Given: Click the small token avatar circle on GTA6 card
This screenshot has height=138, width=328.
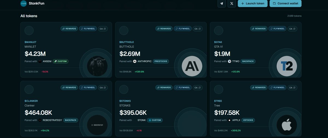Looking at the screenshot, I should tap(219, 31).
